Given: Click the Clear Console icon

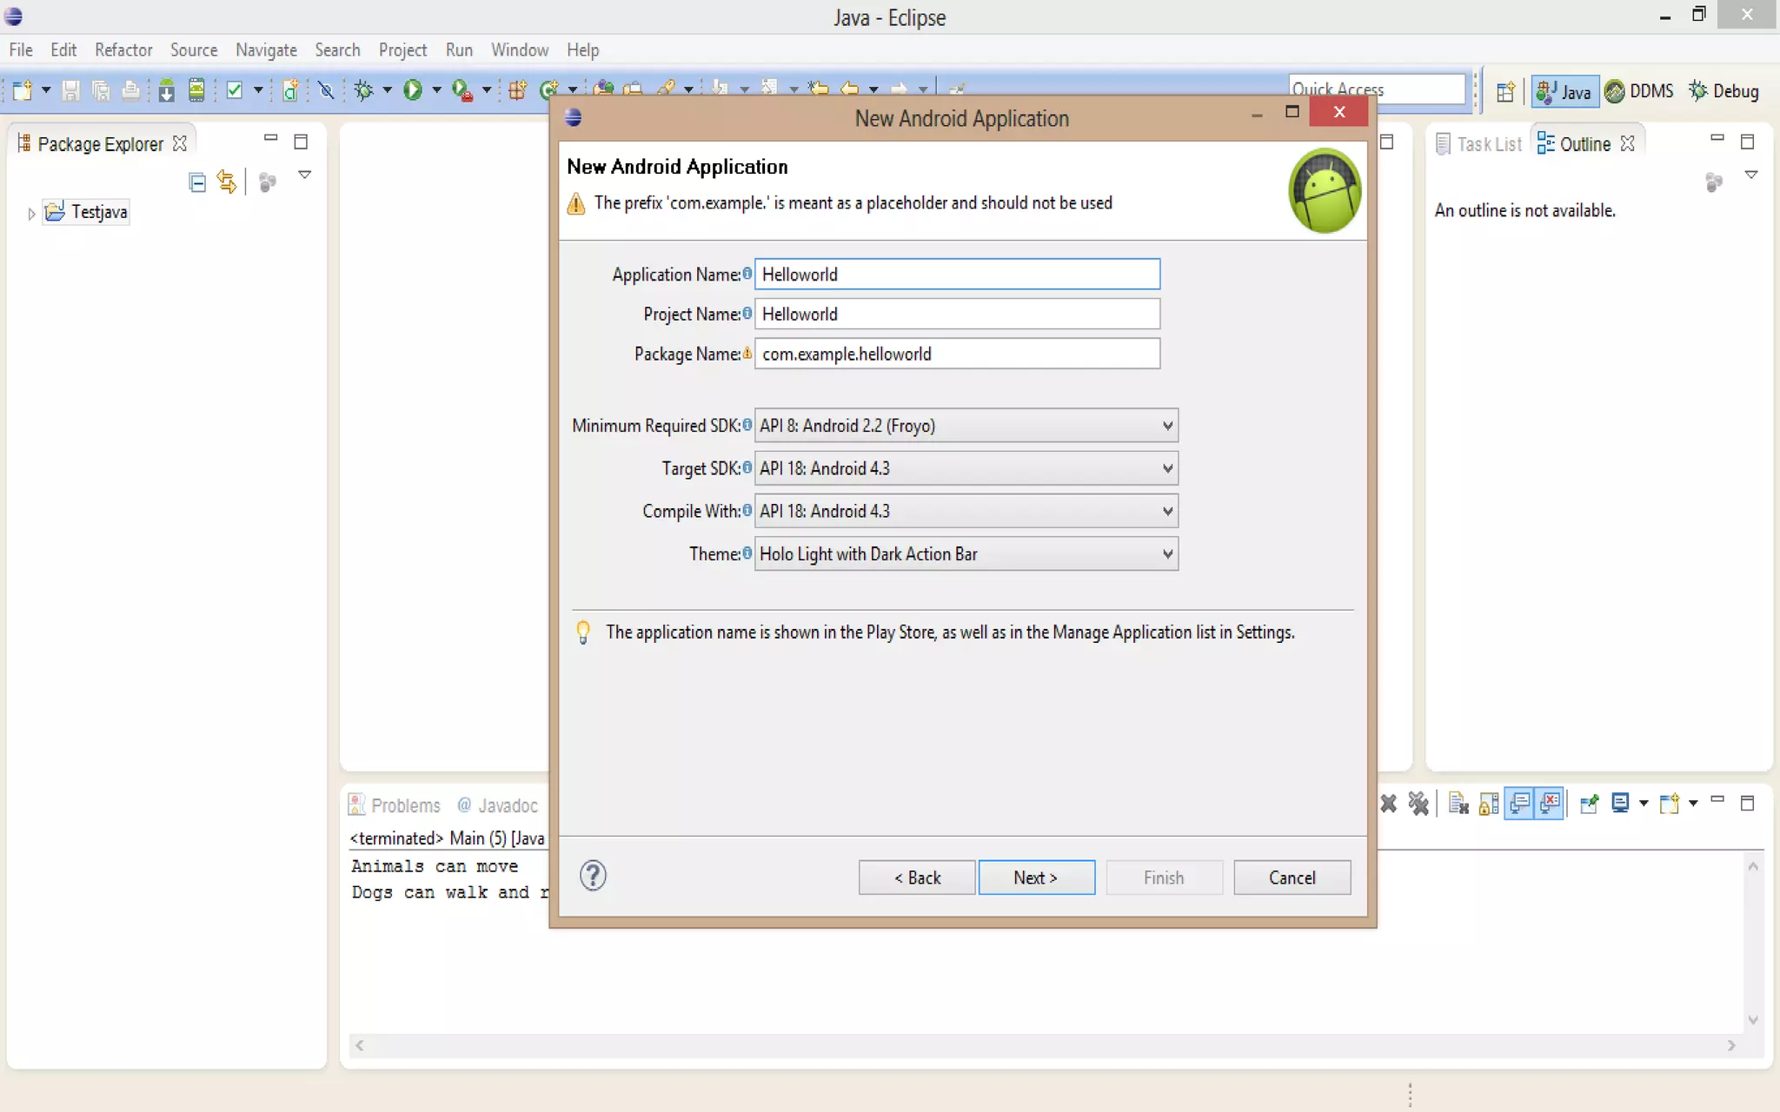Looking at the screenshot, I should pos(1458,804).
